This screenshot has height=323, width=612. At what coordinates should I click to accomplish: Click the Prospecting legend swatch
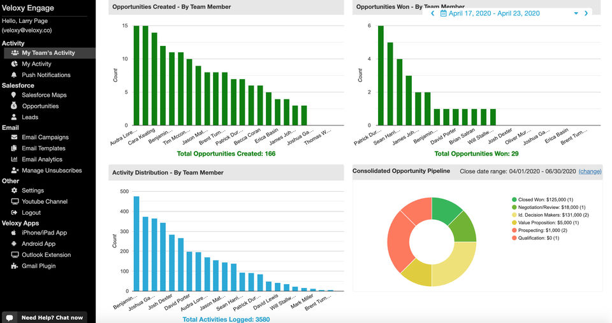tap(514, 230)
